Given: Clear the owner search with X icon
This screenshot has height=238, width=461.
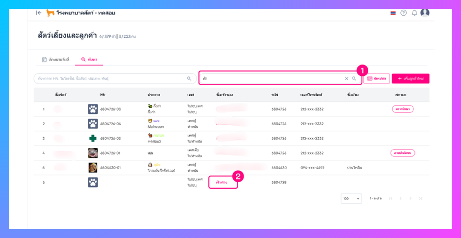Looking at the screenshot, I should tap(347, 79).
